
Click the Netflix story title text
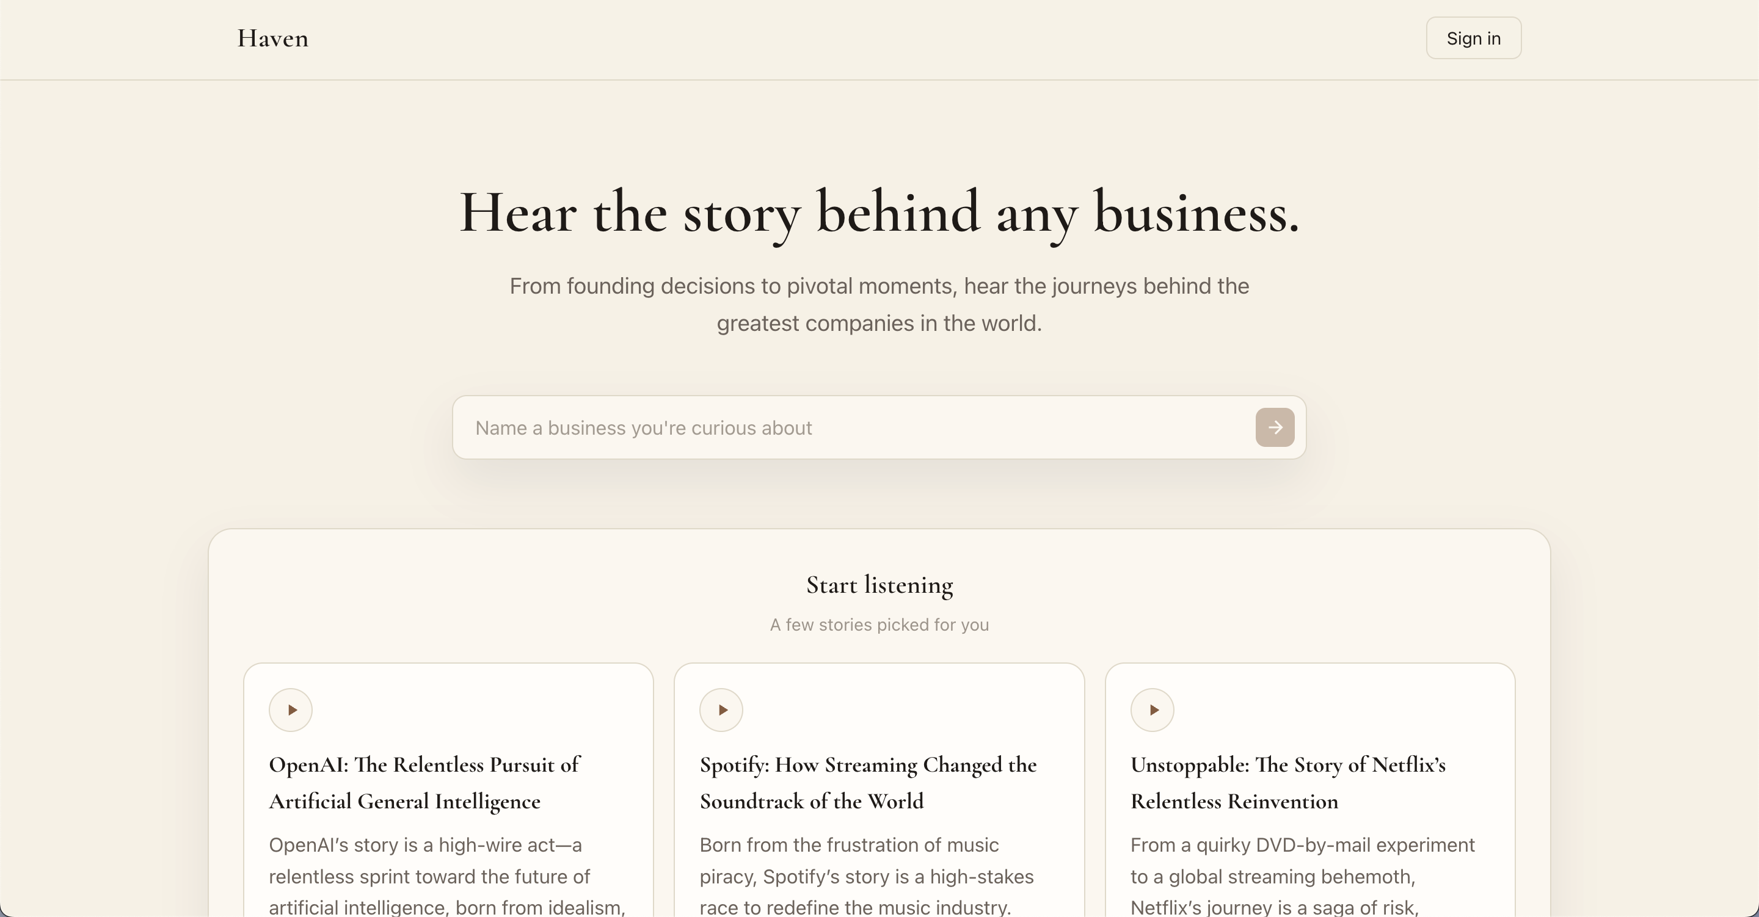point(1288,783)
